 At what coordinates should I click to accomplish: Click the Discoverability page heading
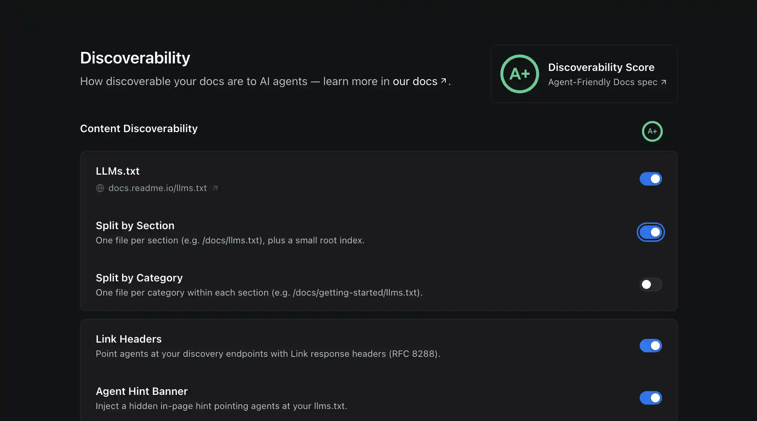pyautogui.click(x=135, y=58)
